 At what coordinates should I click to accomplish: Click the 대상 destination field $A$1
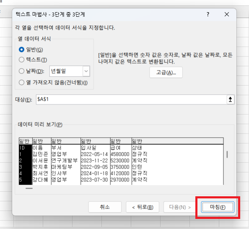pyautogui.click(x=131, y=99)
